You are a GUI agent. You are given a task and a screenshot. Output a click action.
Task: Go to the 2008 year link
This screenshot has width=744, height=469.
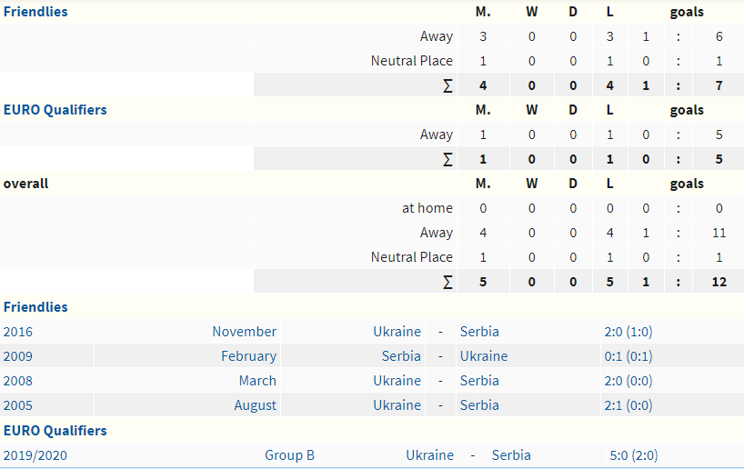click(18, 381)
